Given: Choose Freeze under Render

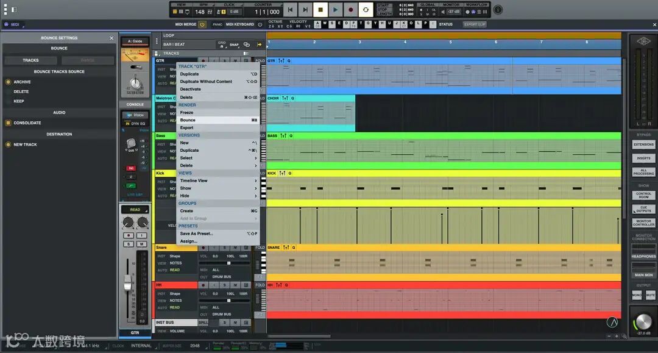Looking at the screenshot, I should tap(218, 113).
